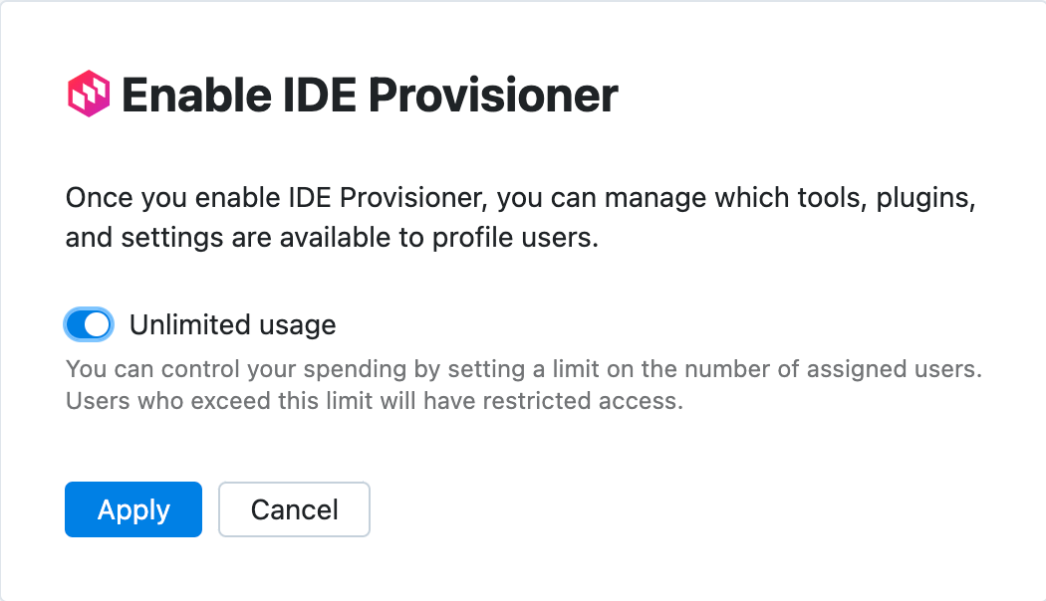Screen dimensions: 1046x601
Task: Cancel enabling IDE Provisioner
Action: [x=294, y=509]
